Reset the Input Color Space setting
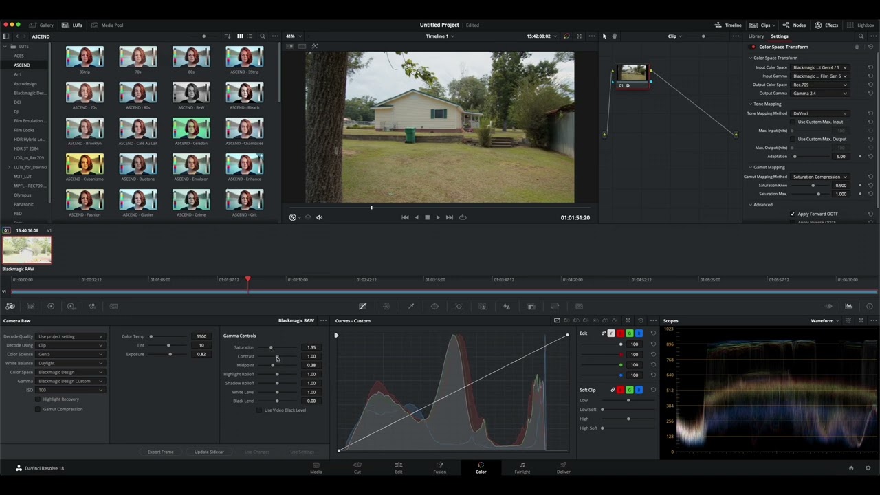Viewport: 880px width, 495px height. pos(870,67)
